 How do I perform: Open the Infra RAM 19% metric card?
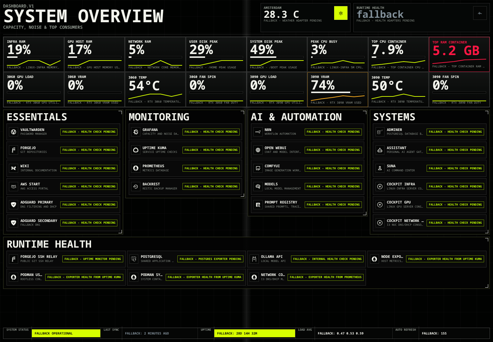pos(34,54)
